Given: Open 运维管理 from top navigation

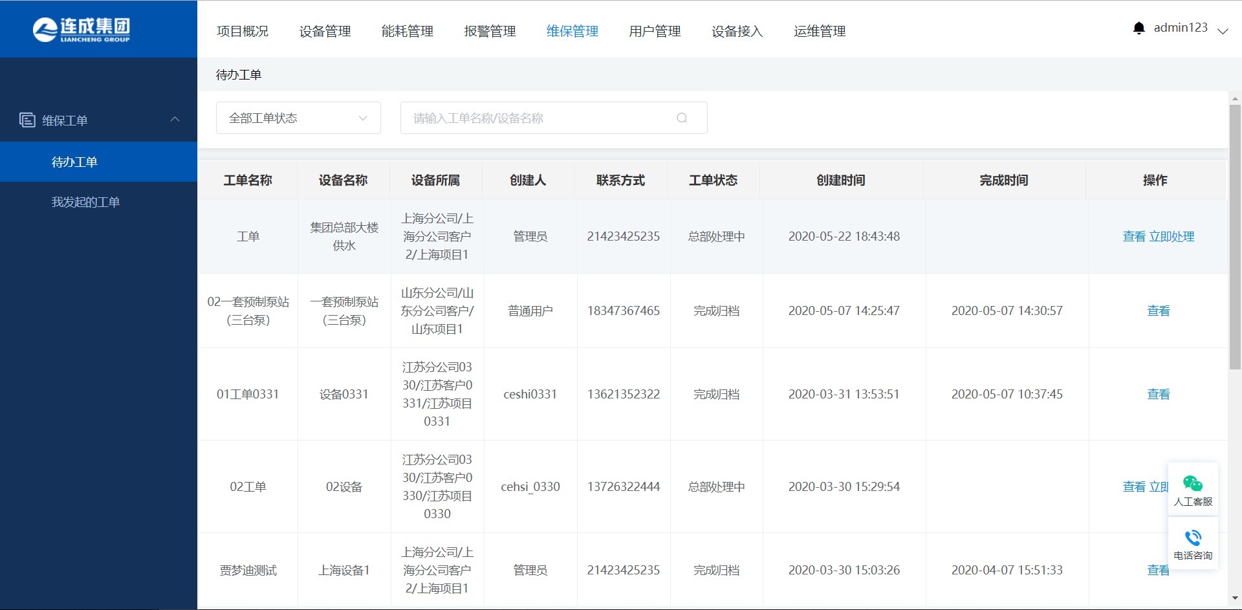Looking at the screenshot, I should point(820,31).
